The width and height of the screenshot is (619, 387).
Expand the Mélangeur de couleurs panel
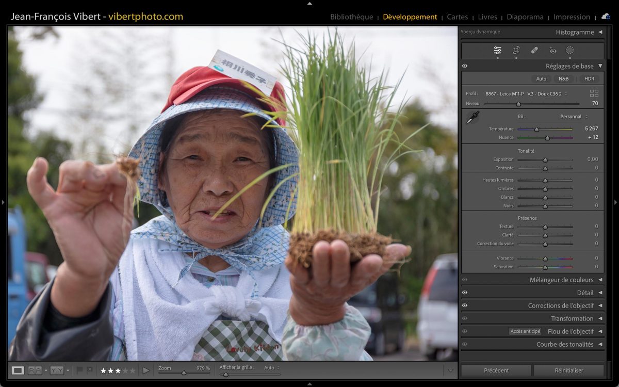[x=600, y=280]
